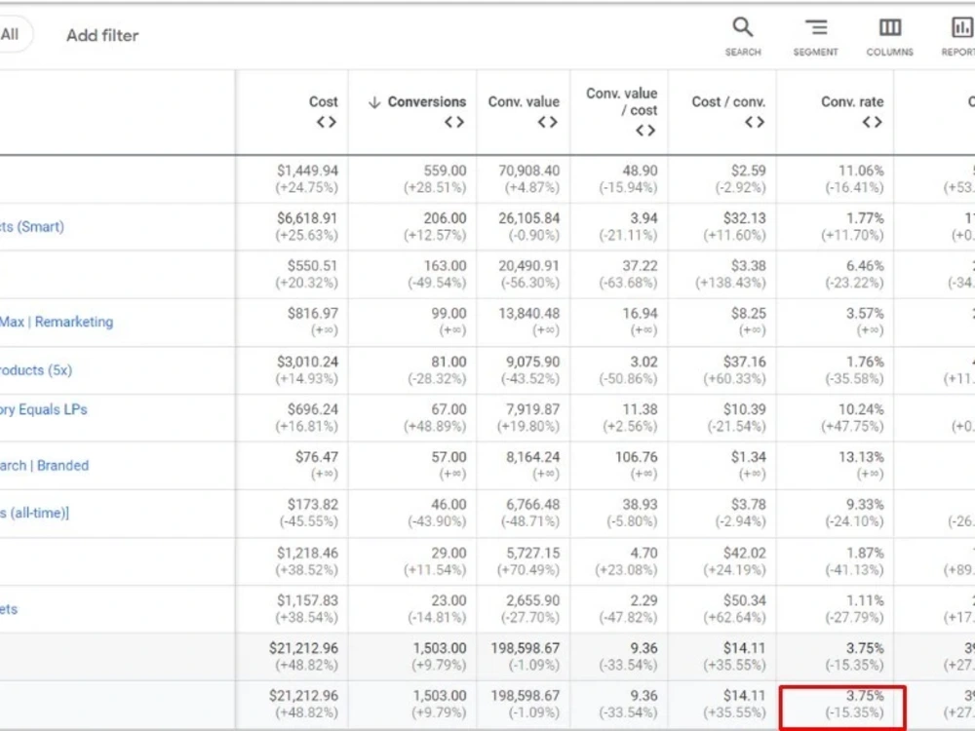The width and height of the screenshot is (975, 731).
Task: Open the campaign link ending in (all-time)]
Action: click(x=35, y=514)
